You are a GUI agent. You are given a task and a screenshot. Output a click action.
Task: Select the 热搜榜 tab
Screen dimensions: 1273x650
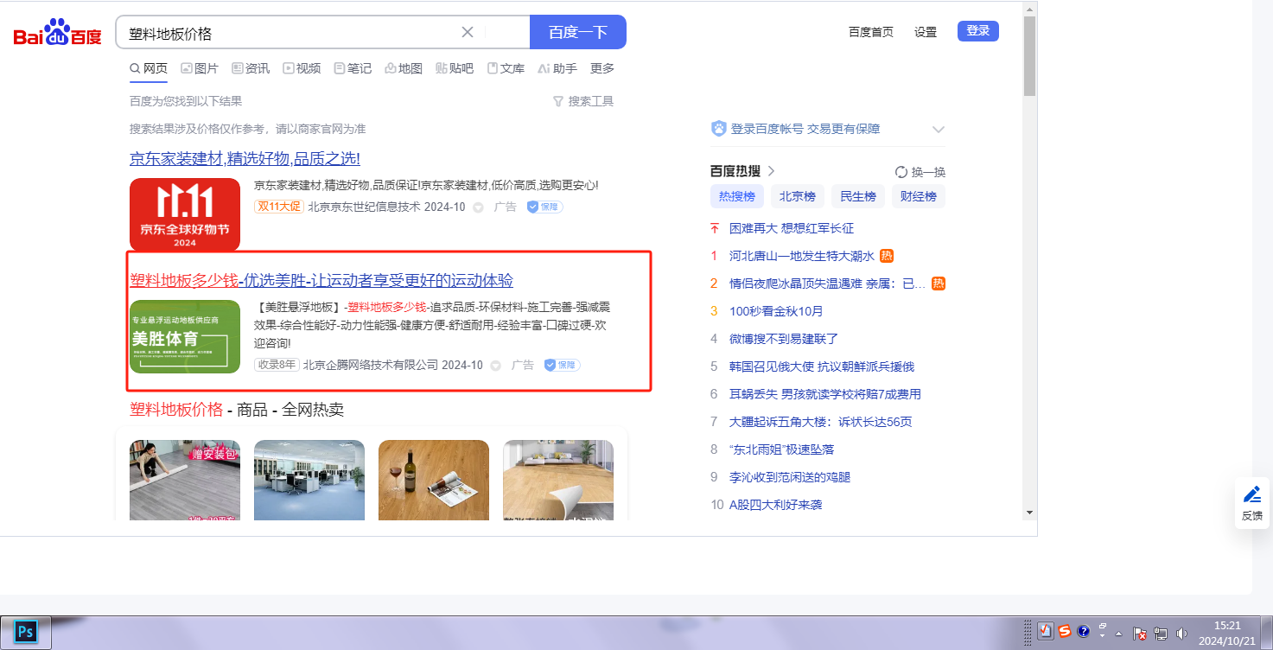tap(736, 196)
